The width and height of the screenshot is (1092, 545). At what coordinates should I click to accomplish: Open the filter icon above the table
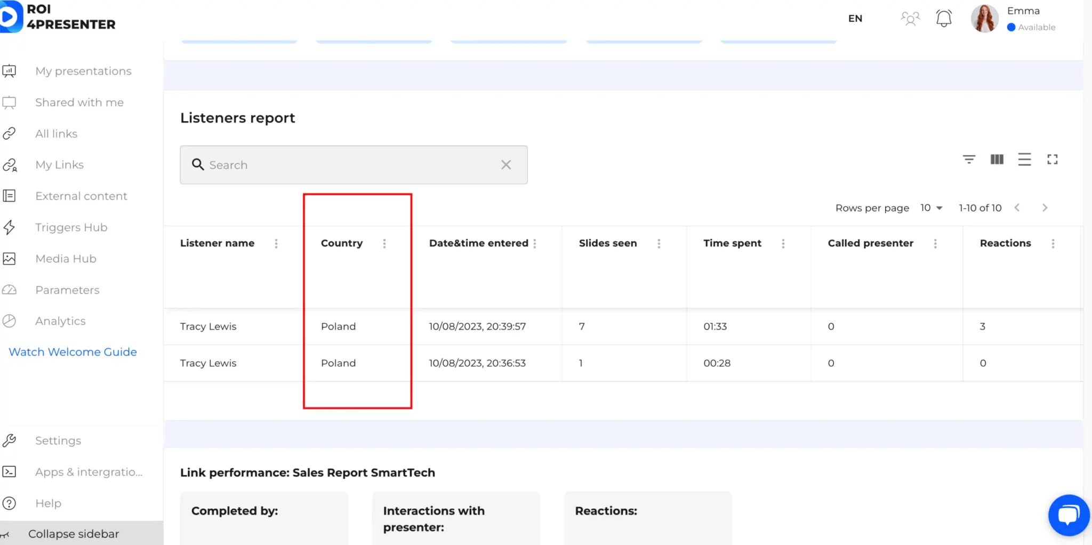[969, 159]
